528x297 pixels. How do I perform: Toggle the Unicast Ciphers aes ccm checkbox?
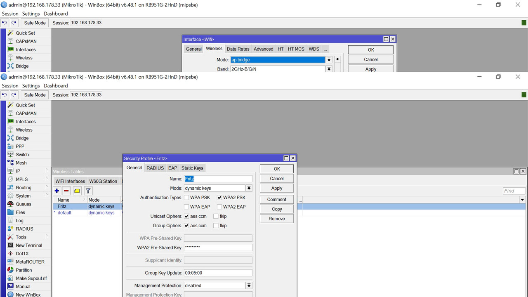tap(186, 216)
